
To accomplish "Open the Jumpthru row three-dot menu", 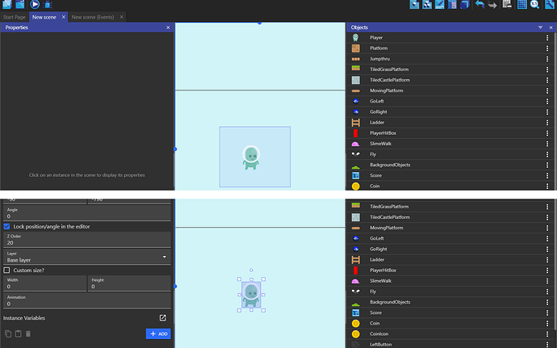I will point(547,59).
